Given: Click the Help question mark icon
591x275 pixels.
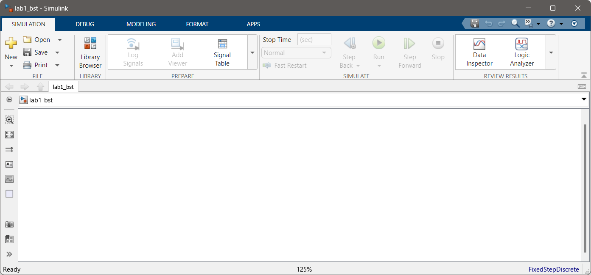Looking at the screenshot, I should tap(551, 24).
